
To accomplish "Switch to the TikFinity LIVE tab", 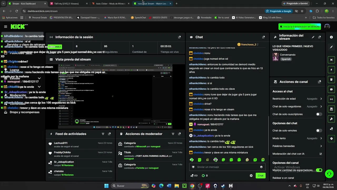I will pyautogui.click(x=68, y=4).
